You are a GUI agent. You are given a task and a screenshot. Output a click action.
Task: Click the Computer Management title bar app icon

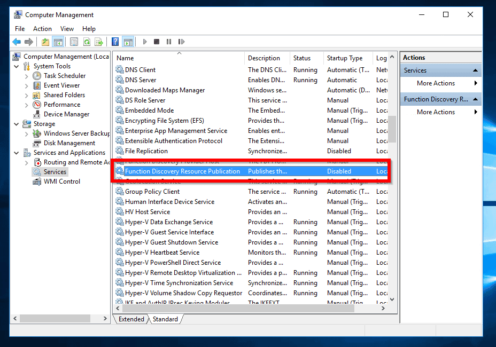[18, 15]
